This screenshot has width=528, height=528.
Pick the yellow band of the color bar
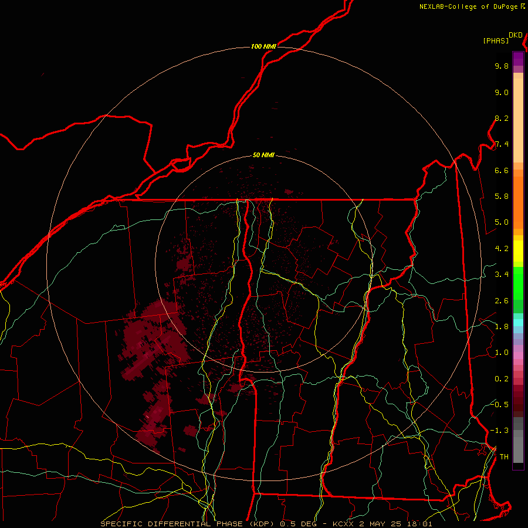click(x=518, y=251)
